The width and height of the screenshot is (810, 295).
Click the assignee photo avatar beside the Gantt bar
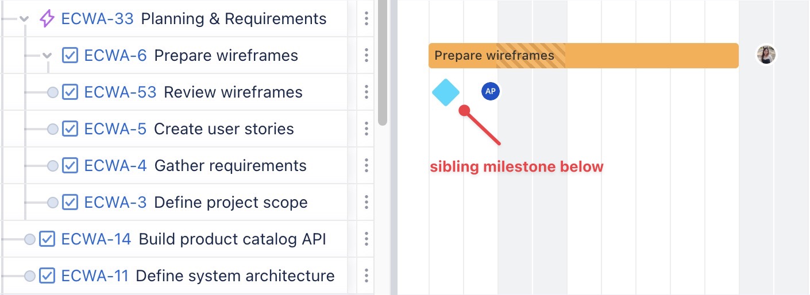point(766,55)
